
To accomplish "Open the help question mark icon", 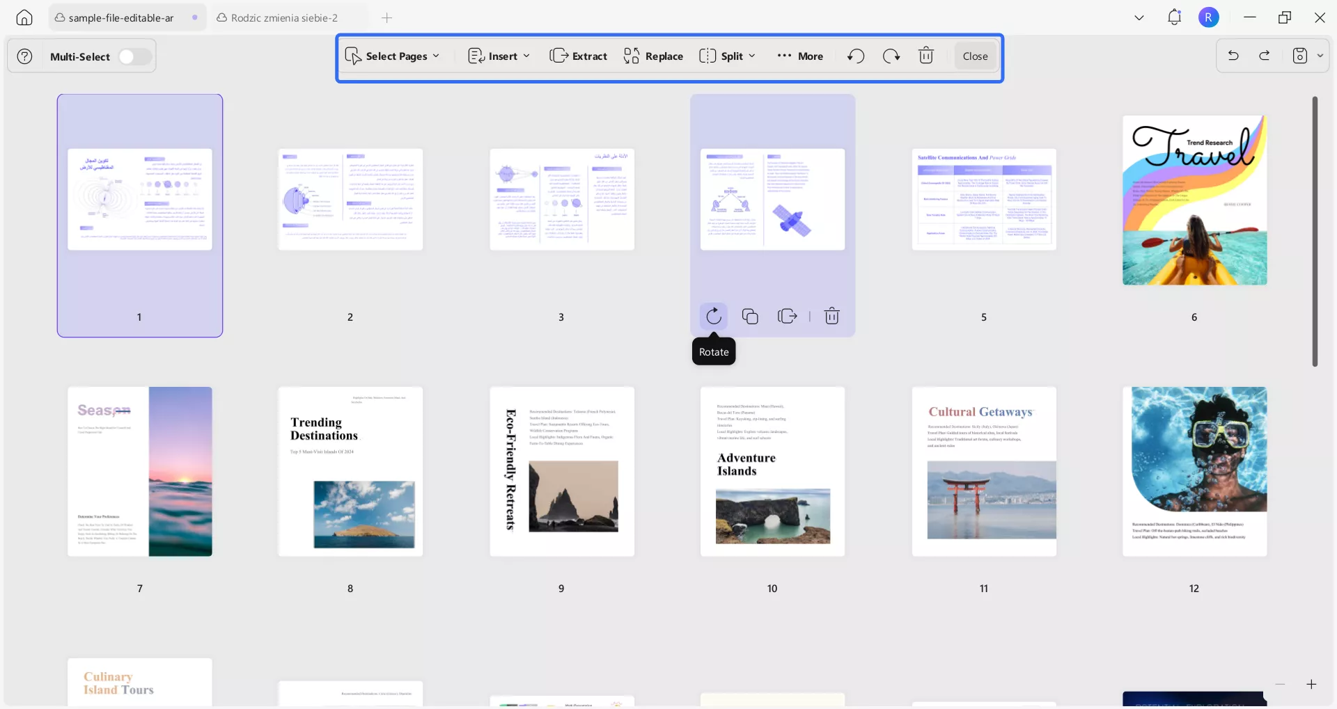I will pos(24,56).
